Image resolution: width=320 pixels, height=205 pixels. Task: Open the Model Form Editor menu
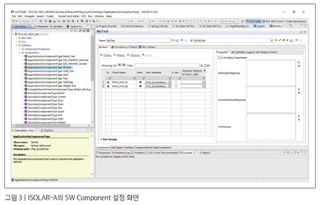[69, 16]
